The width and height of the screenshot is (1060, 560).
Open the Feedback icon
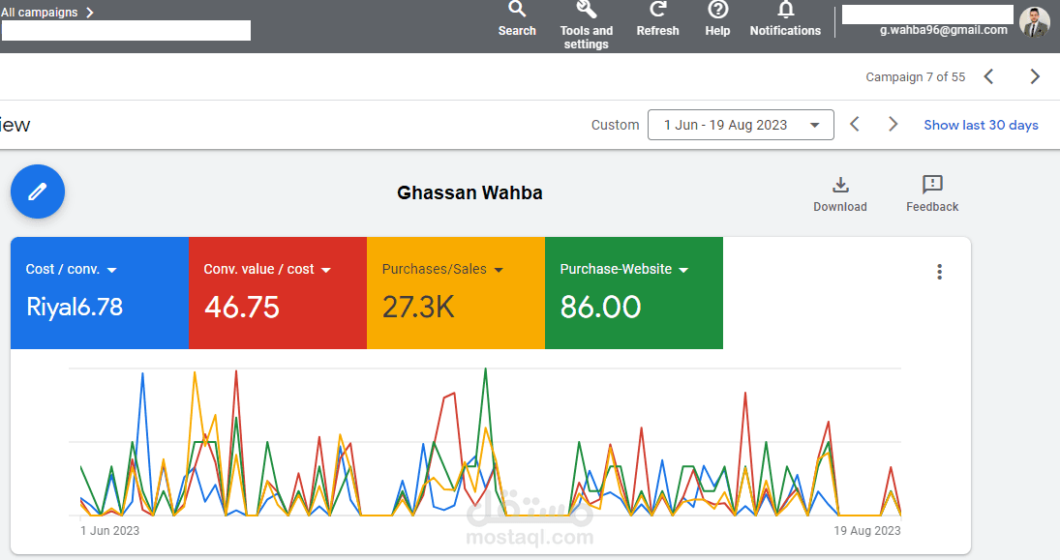(932, 186)
